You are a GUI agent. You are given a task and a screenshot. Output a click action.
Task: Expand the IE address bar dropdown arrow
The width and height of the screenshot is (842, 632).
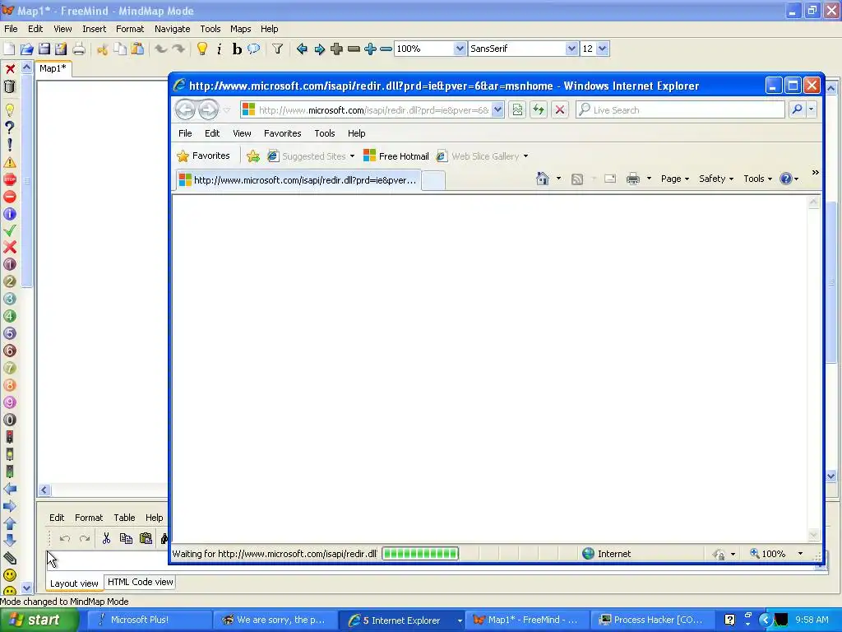pyautogui.click(x=497, y=109)
